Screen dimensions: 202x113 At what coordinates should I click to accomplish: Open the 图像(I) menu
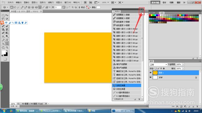27,2
